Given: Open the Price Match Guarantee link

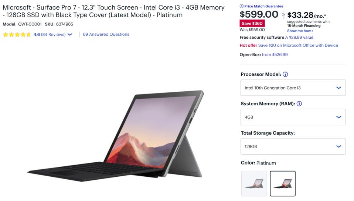Looking at the screenshot, I should coord(264,6).
